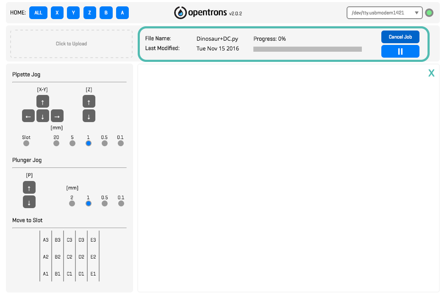Pause the running job
Viewport: 447px width, 295px height.
[400, 51]
